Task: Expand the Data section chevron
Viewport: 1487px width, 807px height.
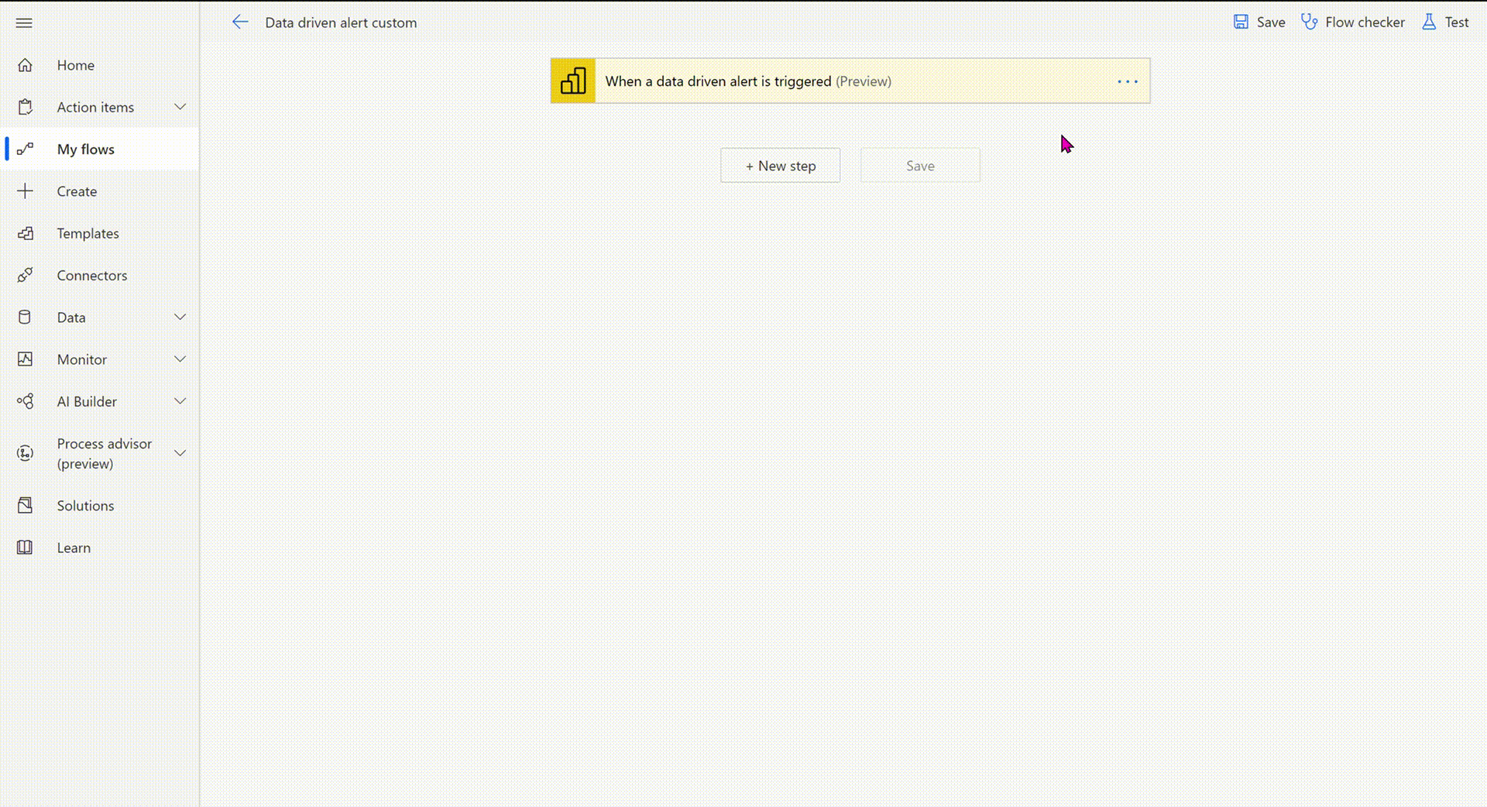Action: point(180,317)
